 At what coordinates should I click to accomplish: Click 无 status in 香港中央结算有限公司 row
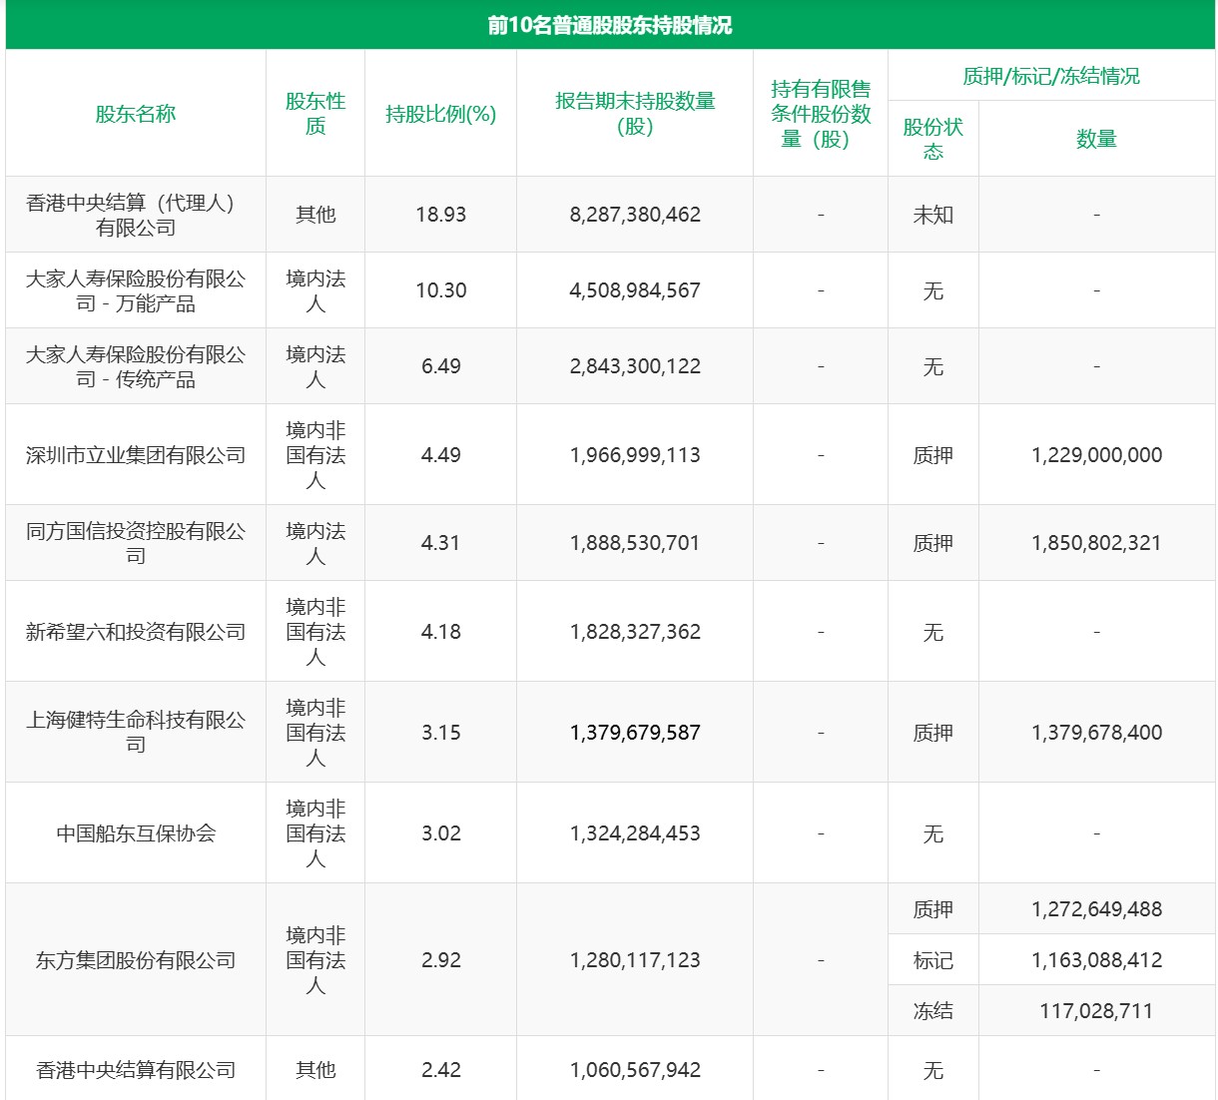(933, 1070)
